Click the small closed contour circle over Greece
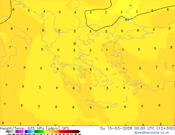Image resolution: width=175 pixels, height=135 pixels. (75, 44)
